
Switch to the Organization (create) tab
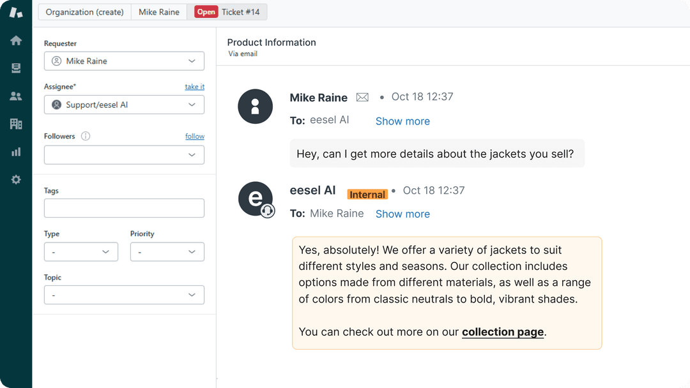click(x=84, y=11)
